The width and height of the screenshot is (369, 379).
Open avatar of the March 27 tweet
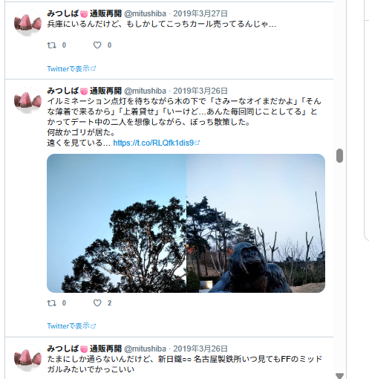point(27,23)
